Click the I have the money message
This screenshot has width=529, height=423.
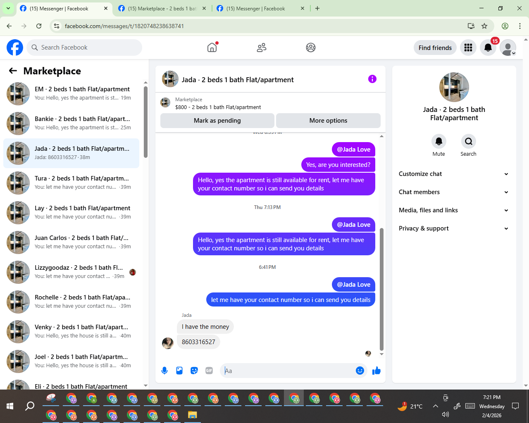pos(205,327)
